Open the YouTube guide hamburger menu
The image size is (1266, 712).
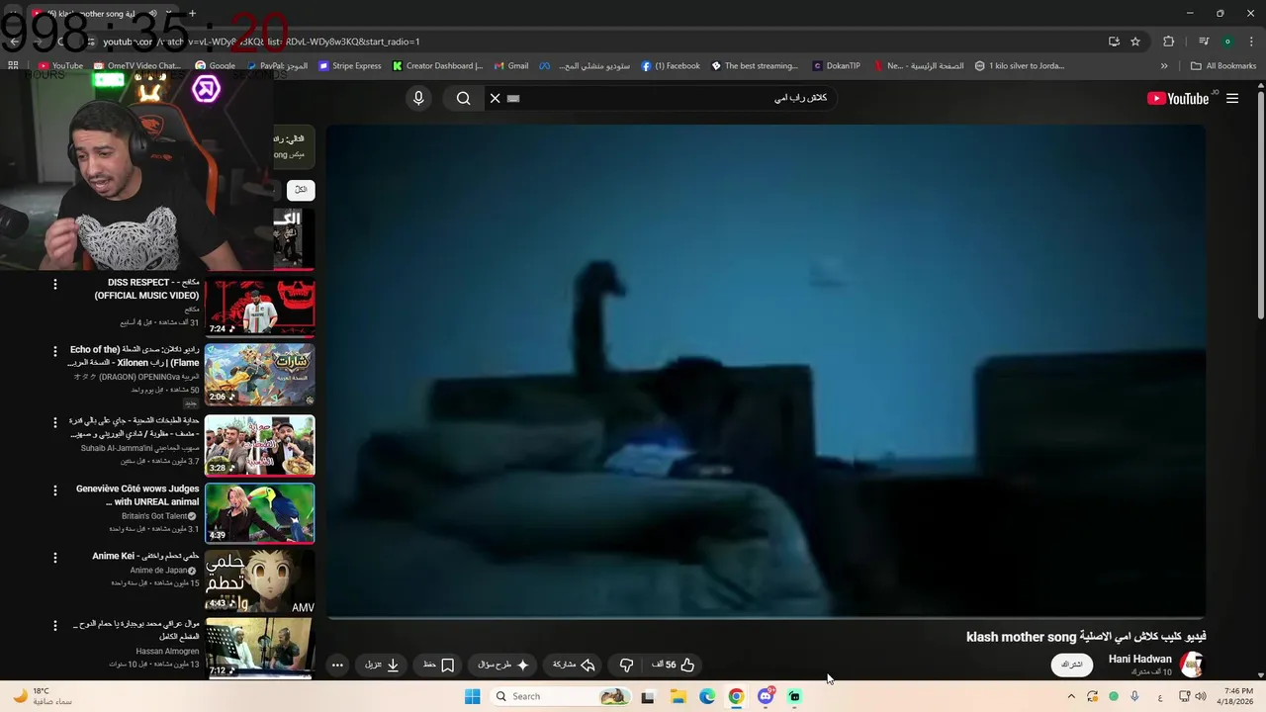(1232, 98)
